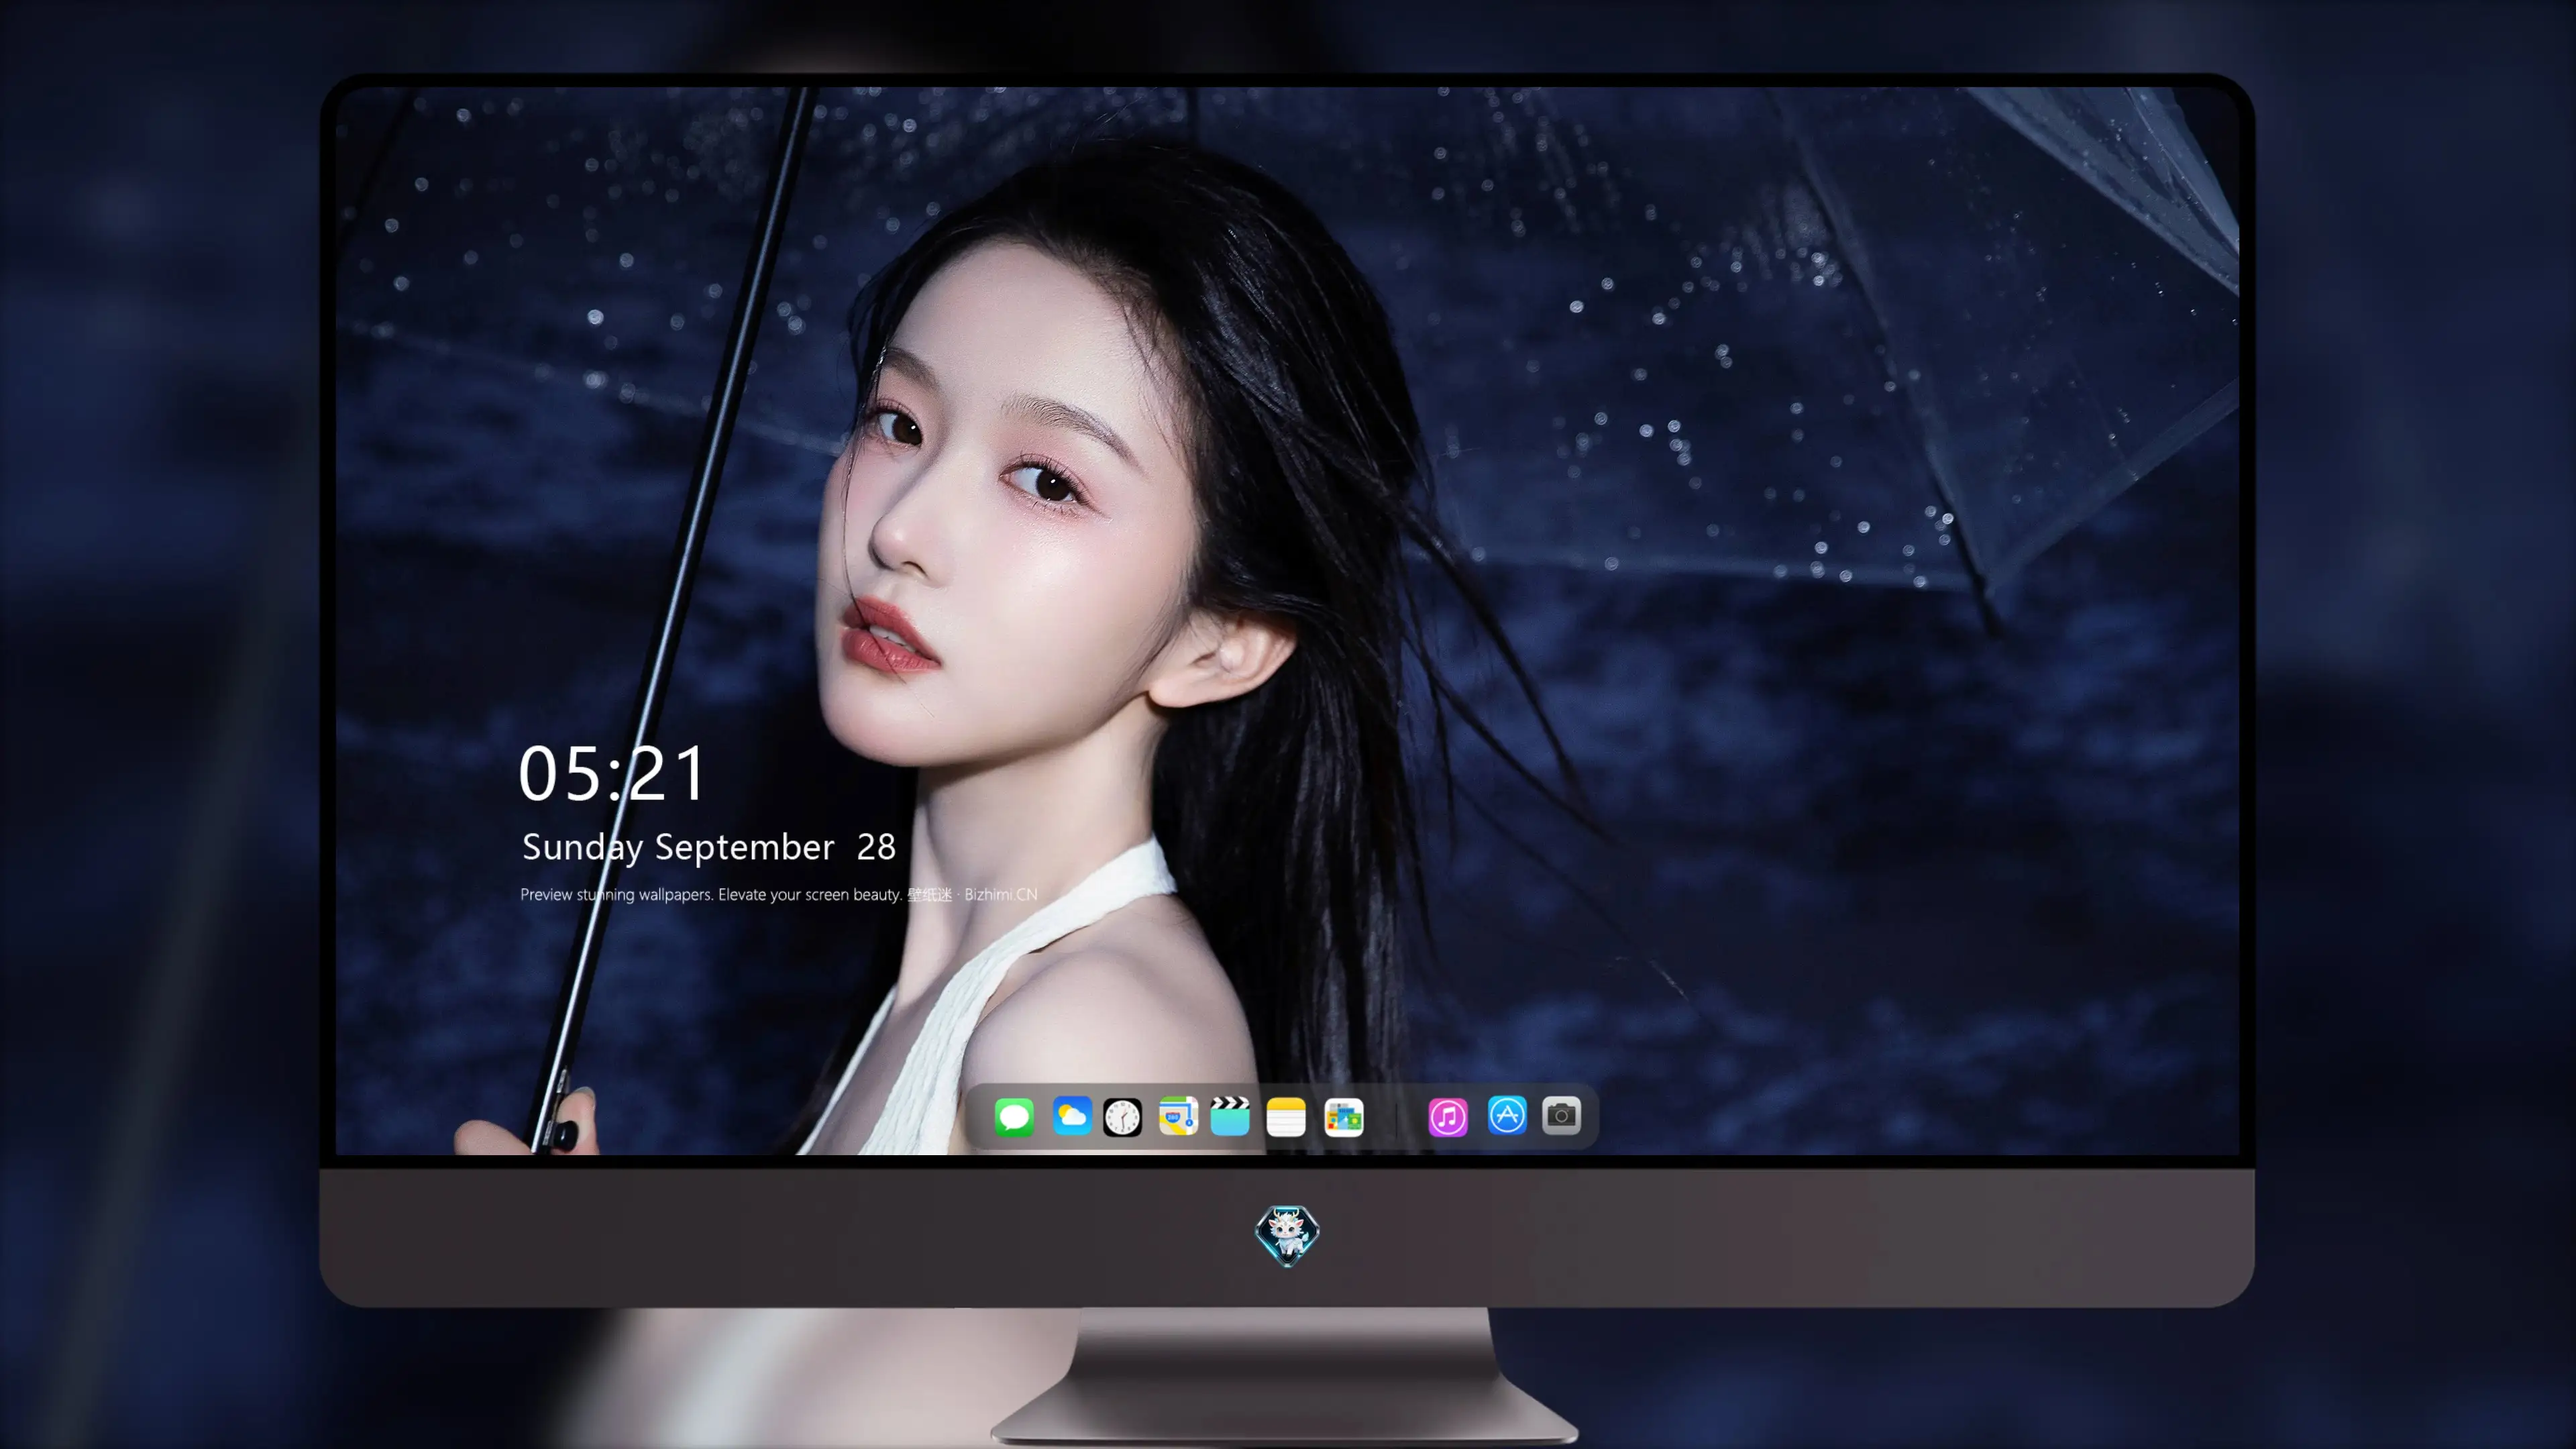
Task: Launch the Maps app from dock
Action: tap(1178, 1116)
